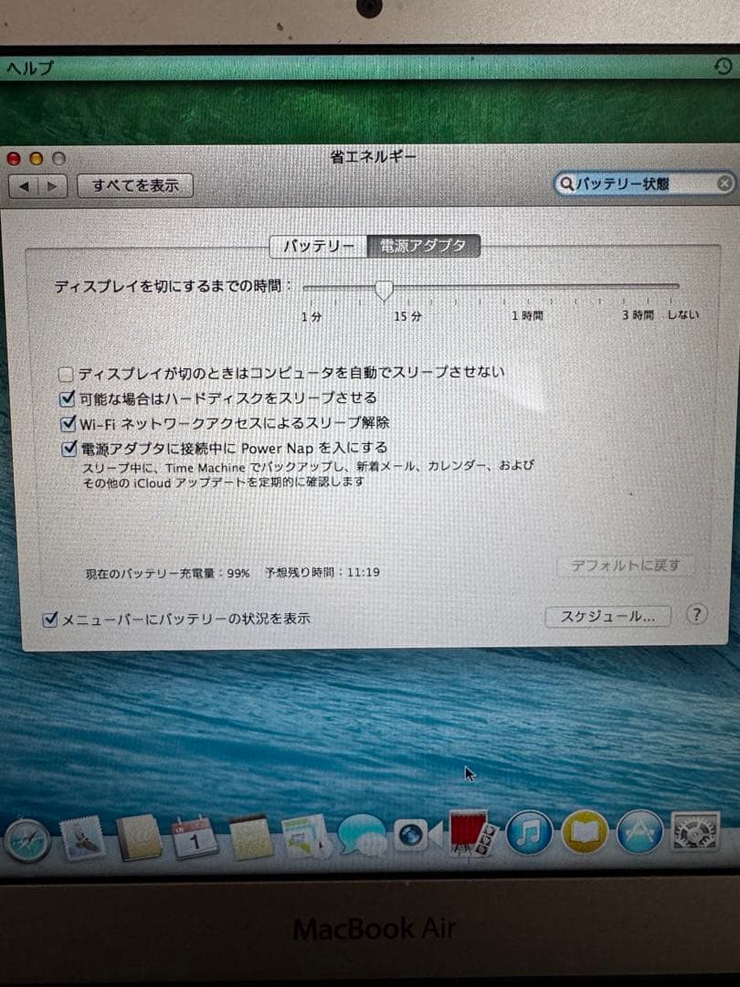This screenshot has width=740, height=987.
Task: Open Notes app in the Dock
Action: 250,837
